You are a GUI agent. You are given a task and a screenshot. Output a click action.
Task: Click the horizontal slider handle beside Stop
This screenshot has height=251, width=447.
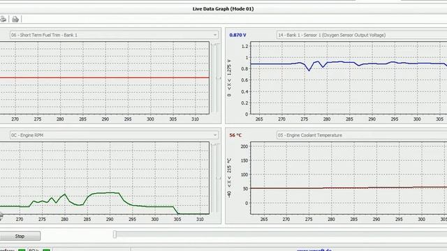pos(115,234)
